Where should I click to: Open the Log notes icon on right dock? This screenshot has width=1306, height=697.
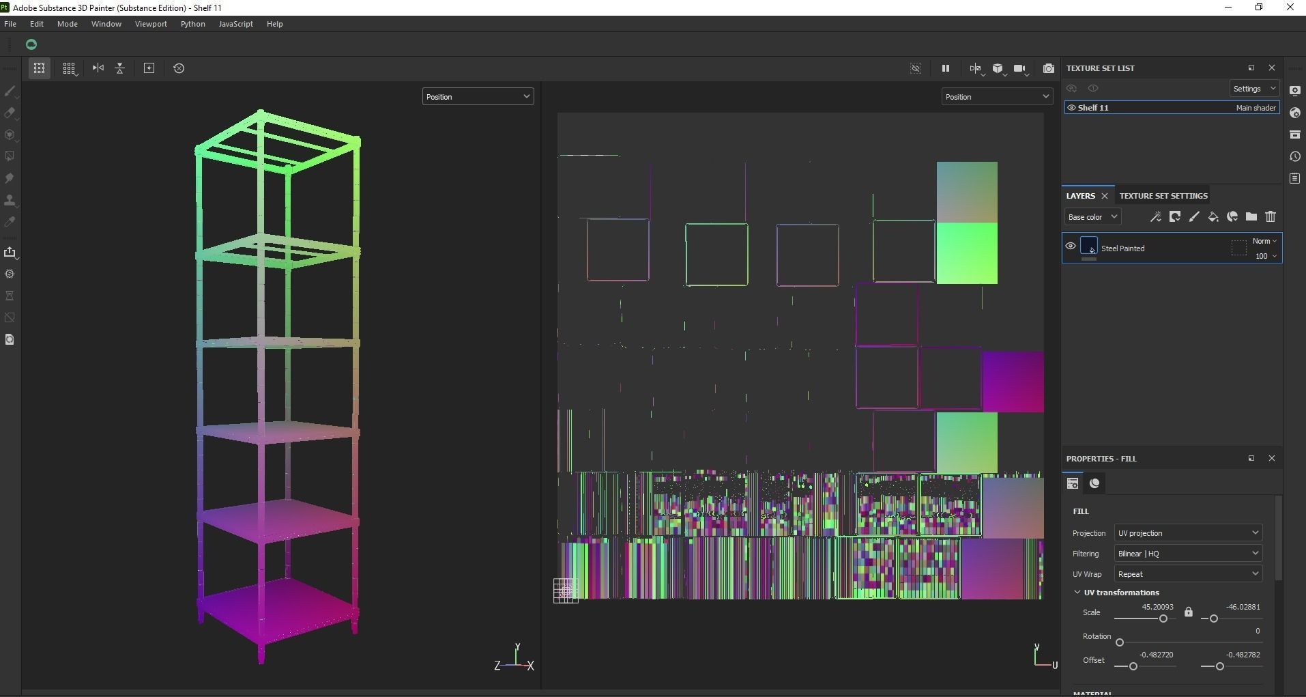coord(1295,178)
